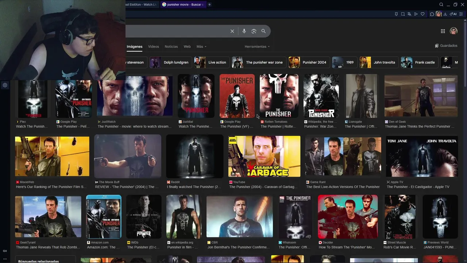The width and height of the screenshot is (467, 263).
Task: Open Game Rant live-action versions thumbnail
Action: point(343,156)
